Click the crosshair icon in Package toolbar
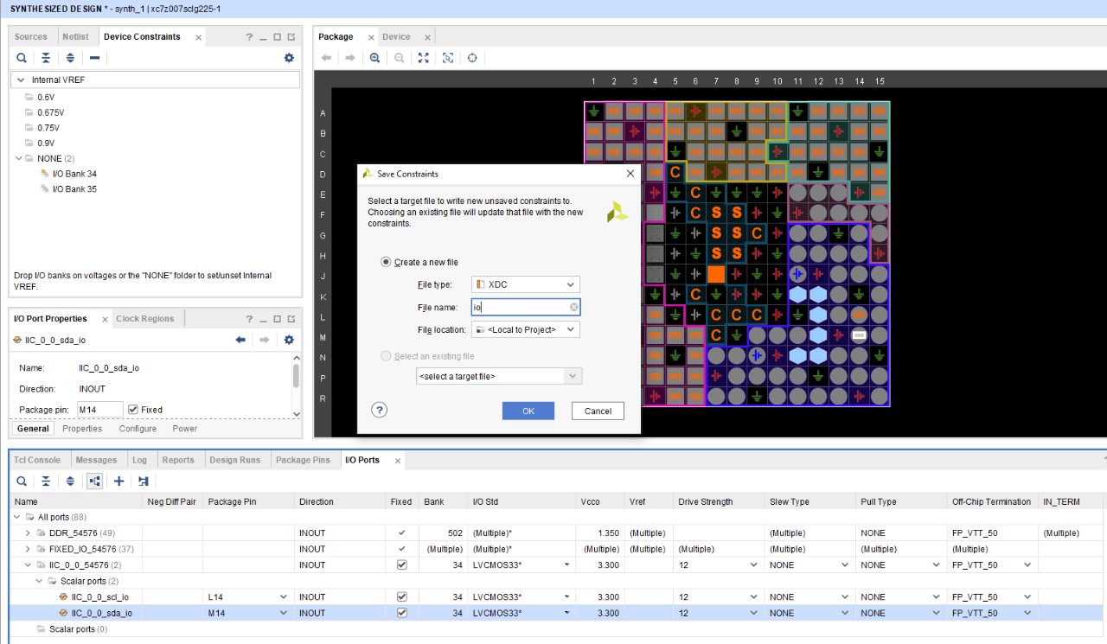Screen dimensions: 1107x644 pos(472,58)
